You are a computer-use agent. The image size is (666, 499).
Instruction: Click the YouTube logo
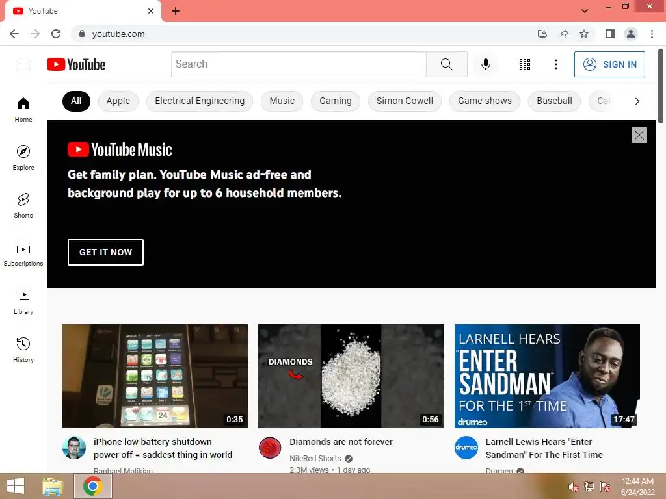point(76,64)
